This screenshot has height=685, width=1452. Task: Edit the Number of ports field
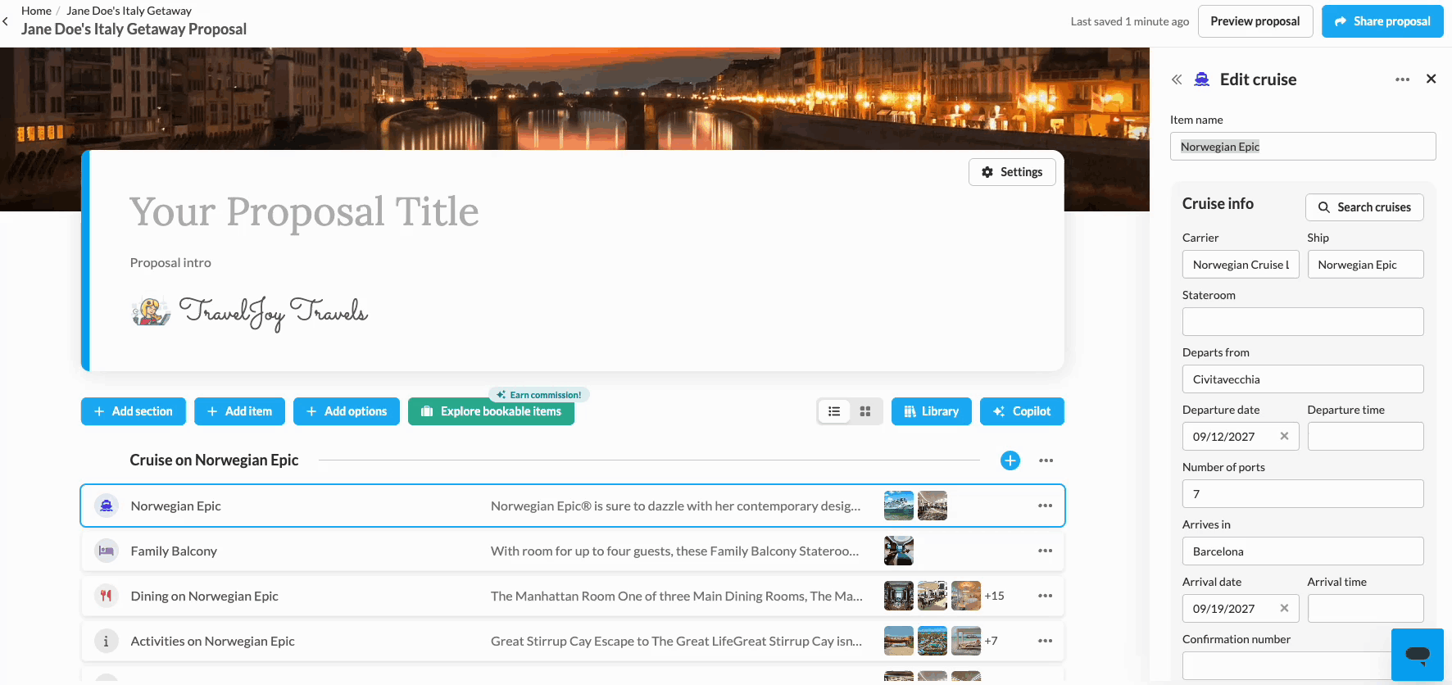tap(1303, 494)
